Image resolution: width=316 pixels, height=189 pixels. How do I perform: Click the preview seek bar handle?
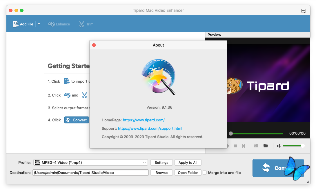click(231, 133)
